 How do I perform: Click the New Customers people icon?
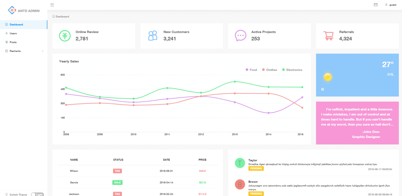click(152, 35)
